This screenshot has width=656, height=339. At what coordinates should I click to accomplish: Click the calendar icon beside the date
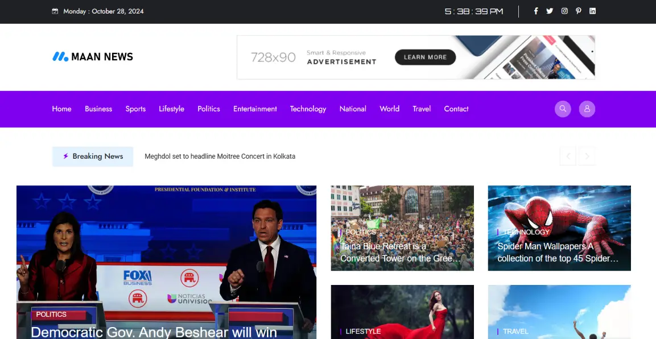55,11
